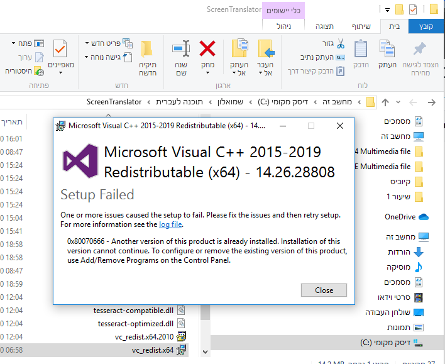Click Edit (ערוך) in the ribbon
This screenshot has width=445, height=364.
(x=31, y=57)
